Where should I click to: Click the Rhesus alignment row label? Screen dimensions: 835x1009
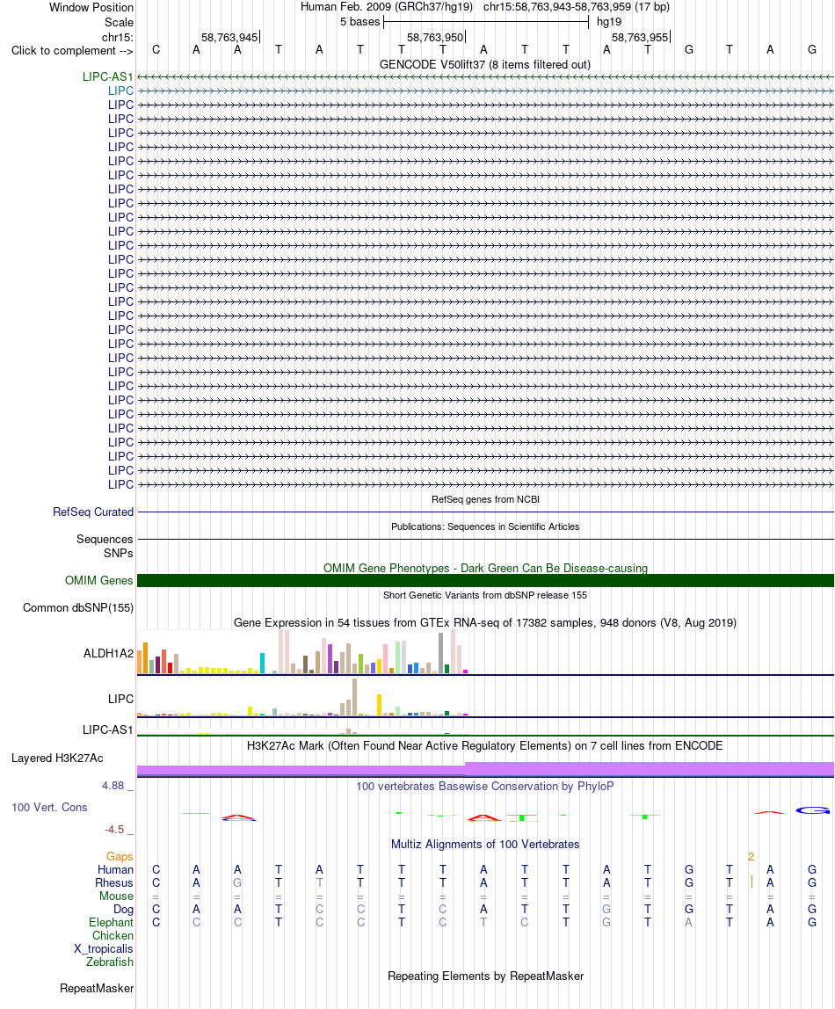[x=114, y=882]
